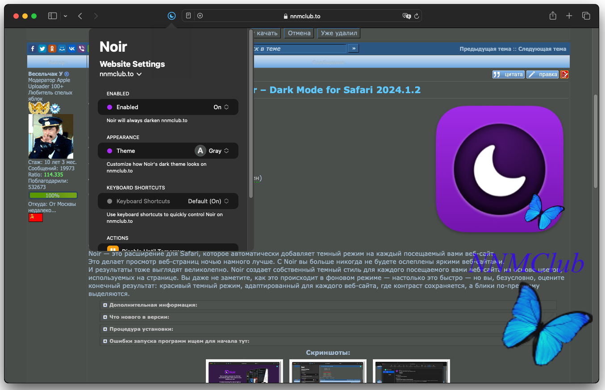Click the nnmclub.to address bar
Screen dimensions: 605x390
302,16
